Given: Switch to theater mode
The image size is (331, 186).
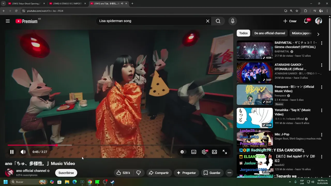Looking at the screenshot, I should pyautogui.click(x=214, y=152).
